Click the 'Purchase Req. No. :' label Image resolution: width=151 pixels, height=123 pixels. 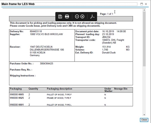point(21,70)
